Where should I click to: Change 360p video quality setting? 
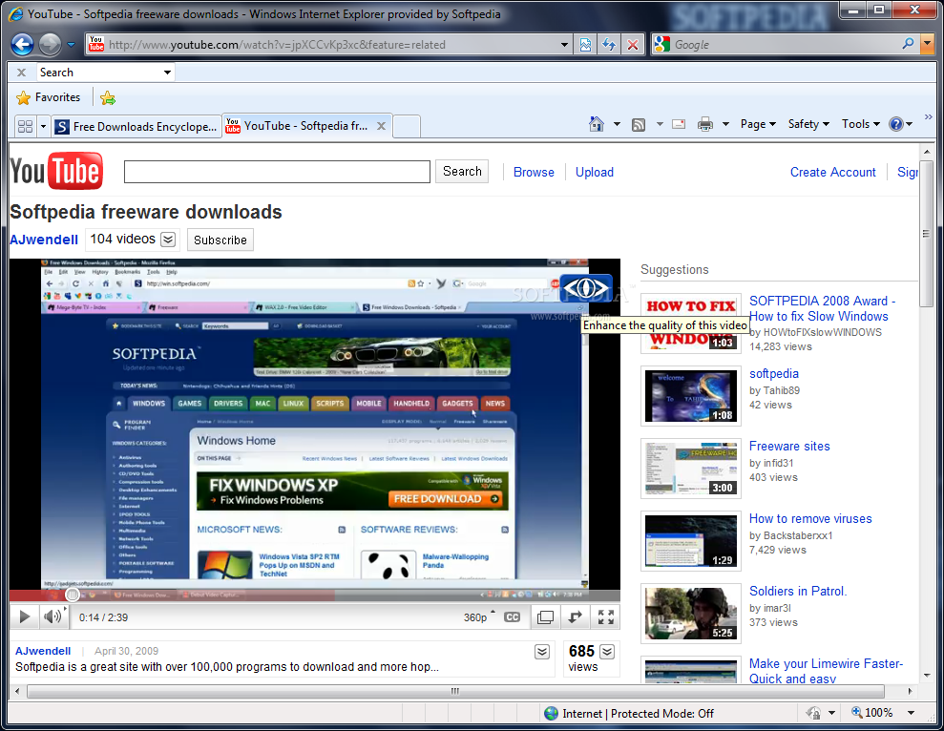pos(479,617)
